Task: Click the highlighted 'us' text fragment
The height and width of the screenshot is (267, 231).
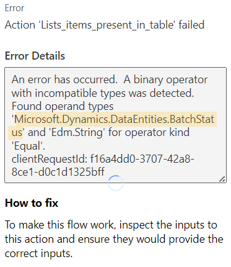Action: click(17, 132)
